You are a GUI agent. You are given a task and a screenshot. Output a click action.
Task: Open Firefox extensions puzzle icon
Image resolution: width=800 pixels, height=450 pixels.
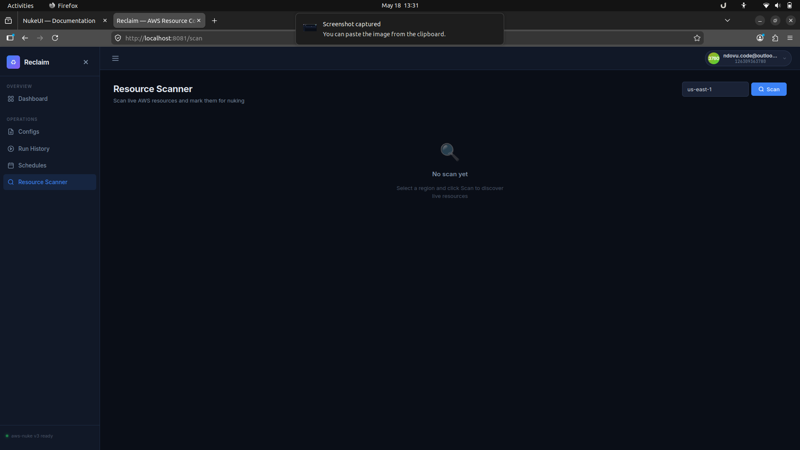click(775, 38)
